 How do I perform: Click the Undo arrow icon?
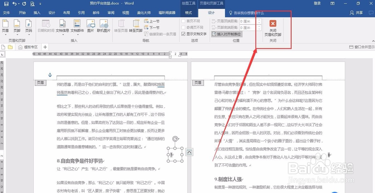click(x=14, y=4)
